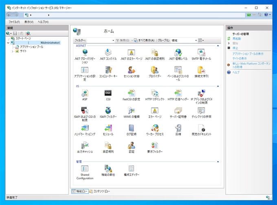Open 機能の委任 feature
Image resolution: width=277 pixels, height=205 pixels.
click(108, 171)
